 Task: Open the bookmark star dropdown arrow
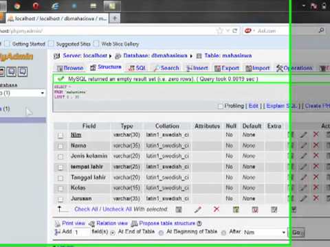coord(228,31)
